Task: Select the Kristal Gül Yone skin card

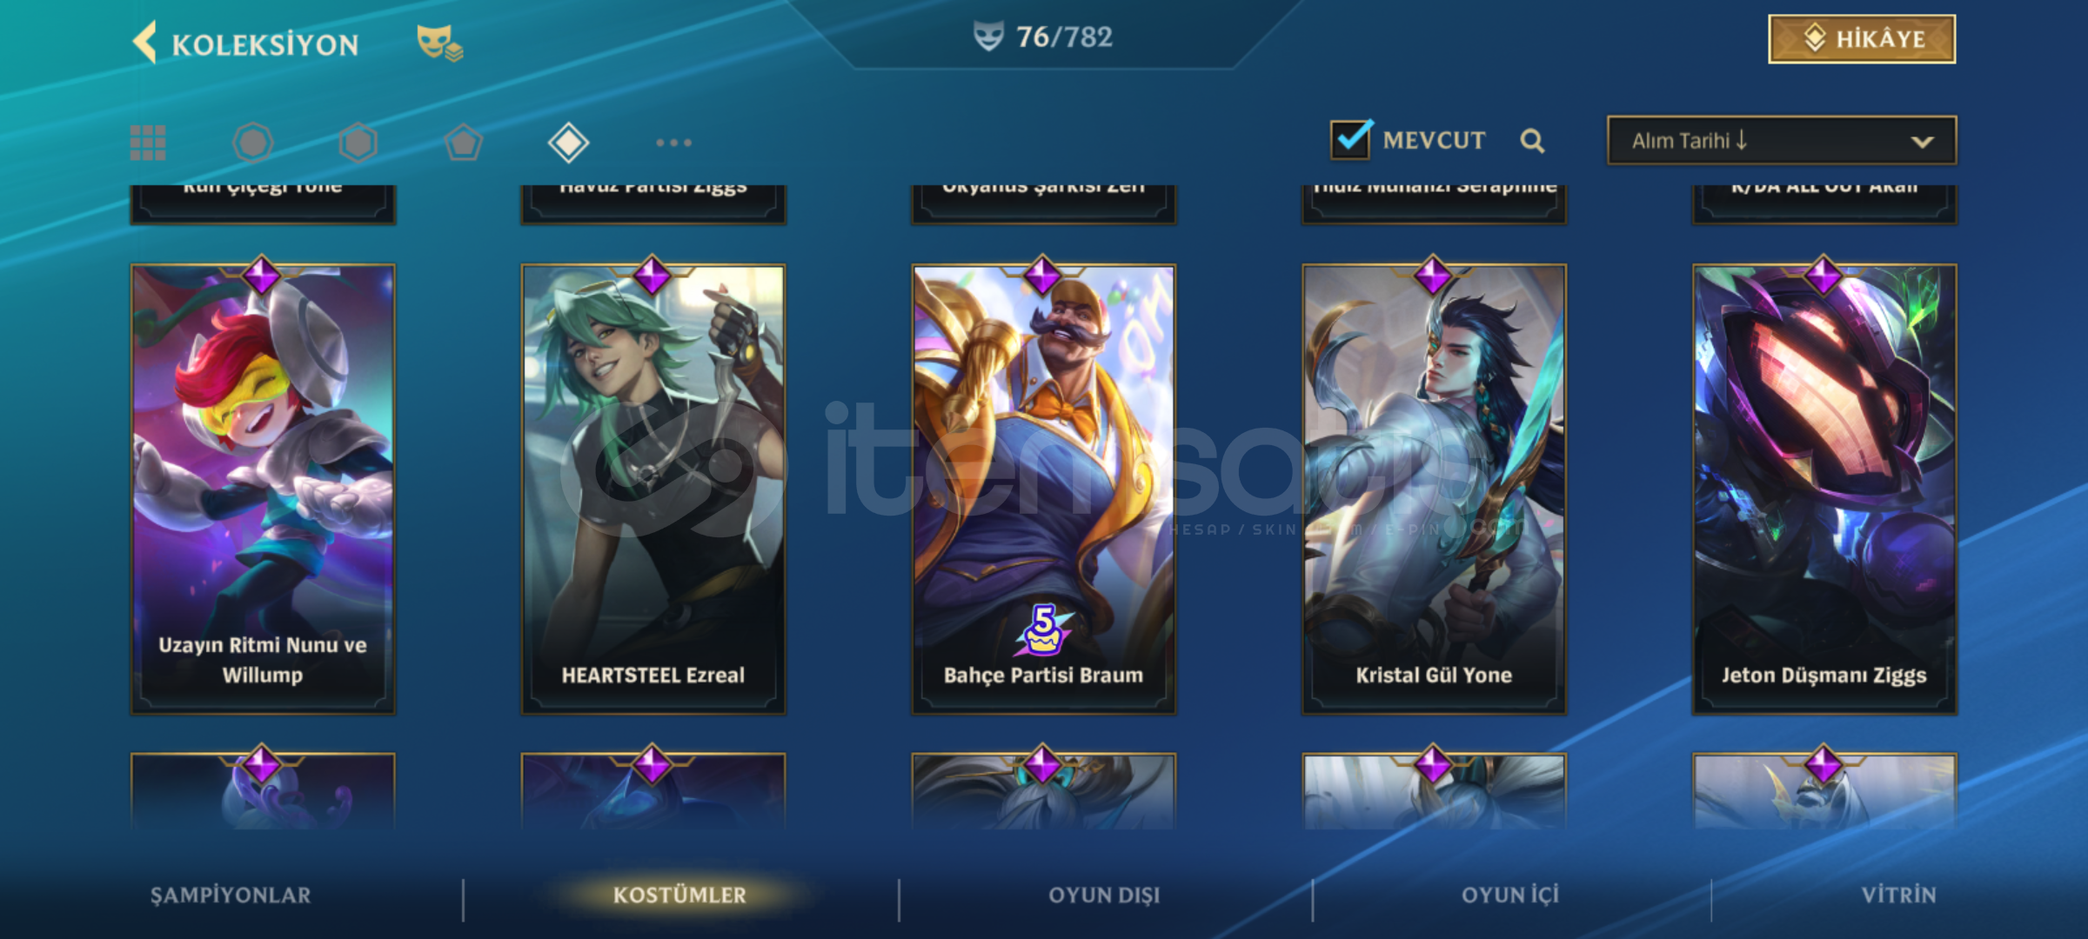Action: click(1435, 489)
